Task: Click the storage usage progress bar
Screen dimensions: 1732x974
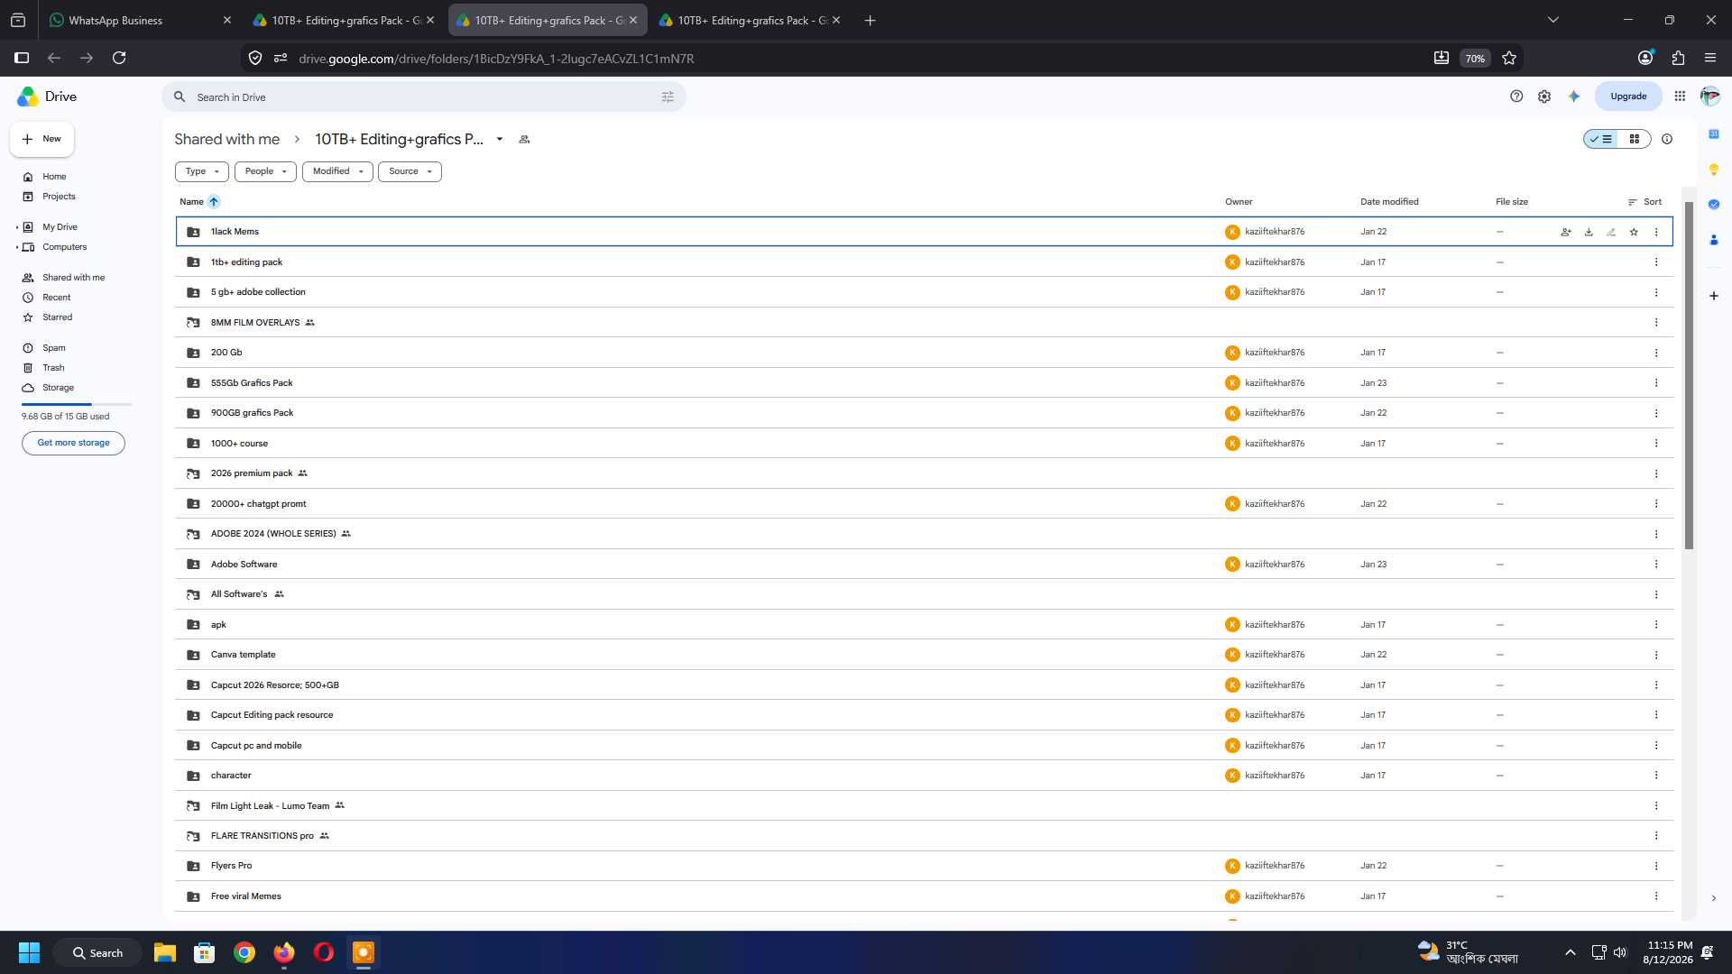Action: 77,404
